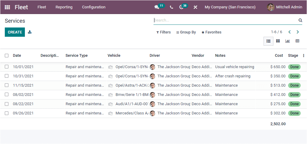Click the Fleet app title

pyautogui.click(x=21, y=7)
